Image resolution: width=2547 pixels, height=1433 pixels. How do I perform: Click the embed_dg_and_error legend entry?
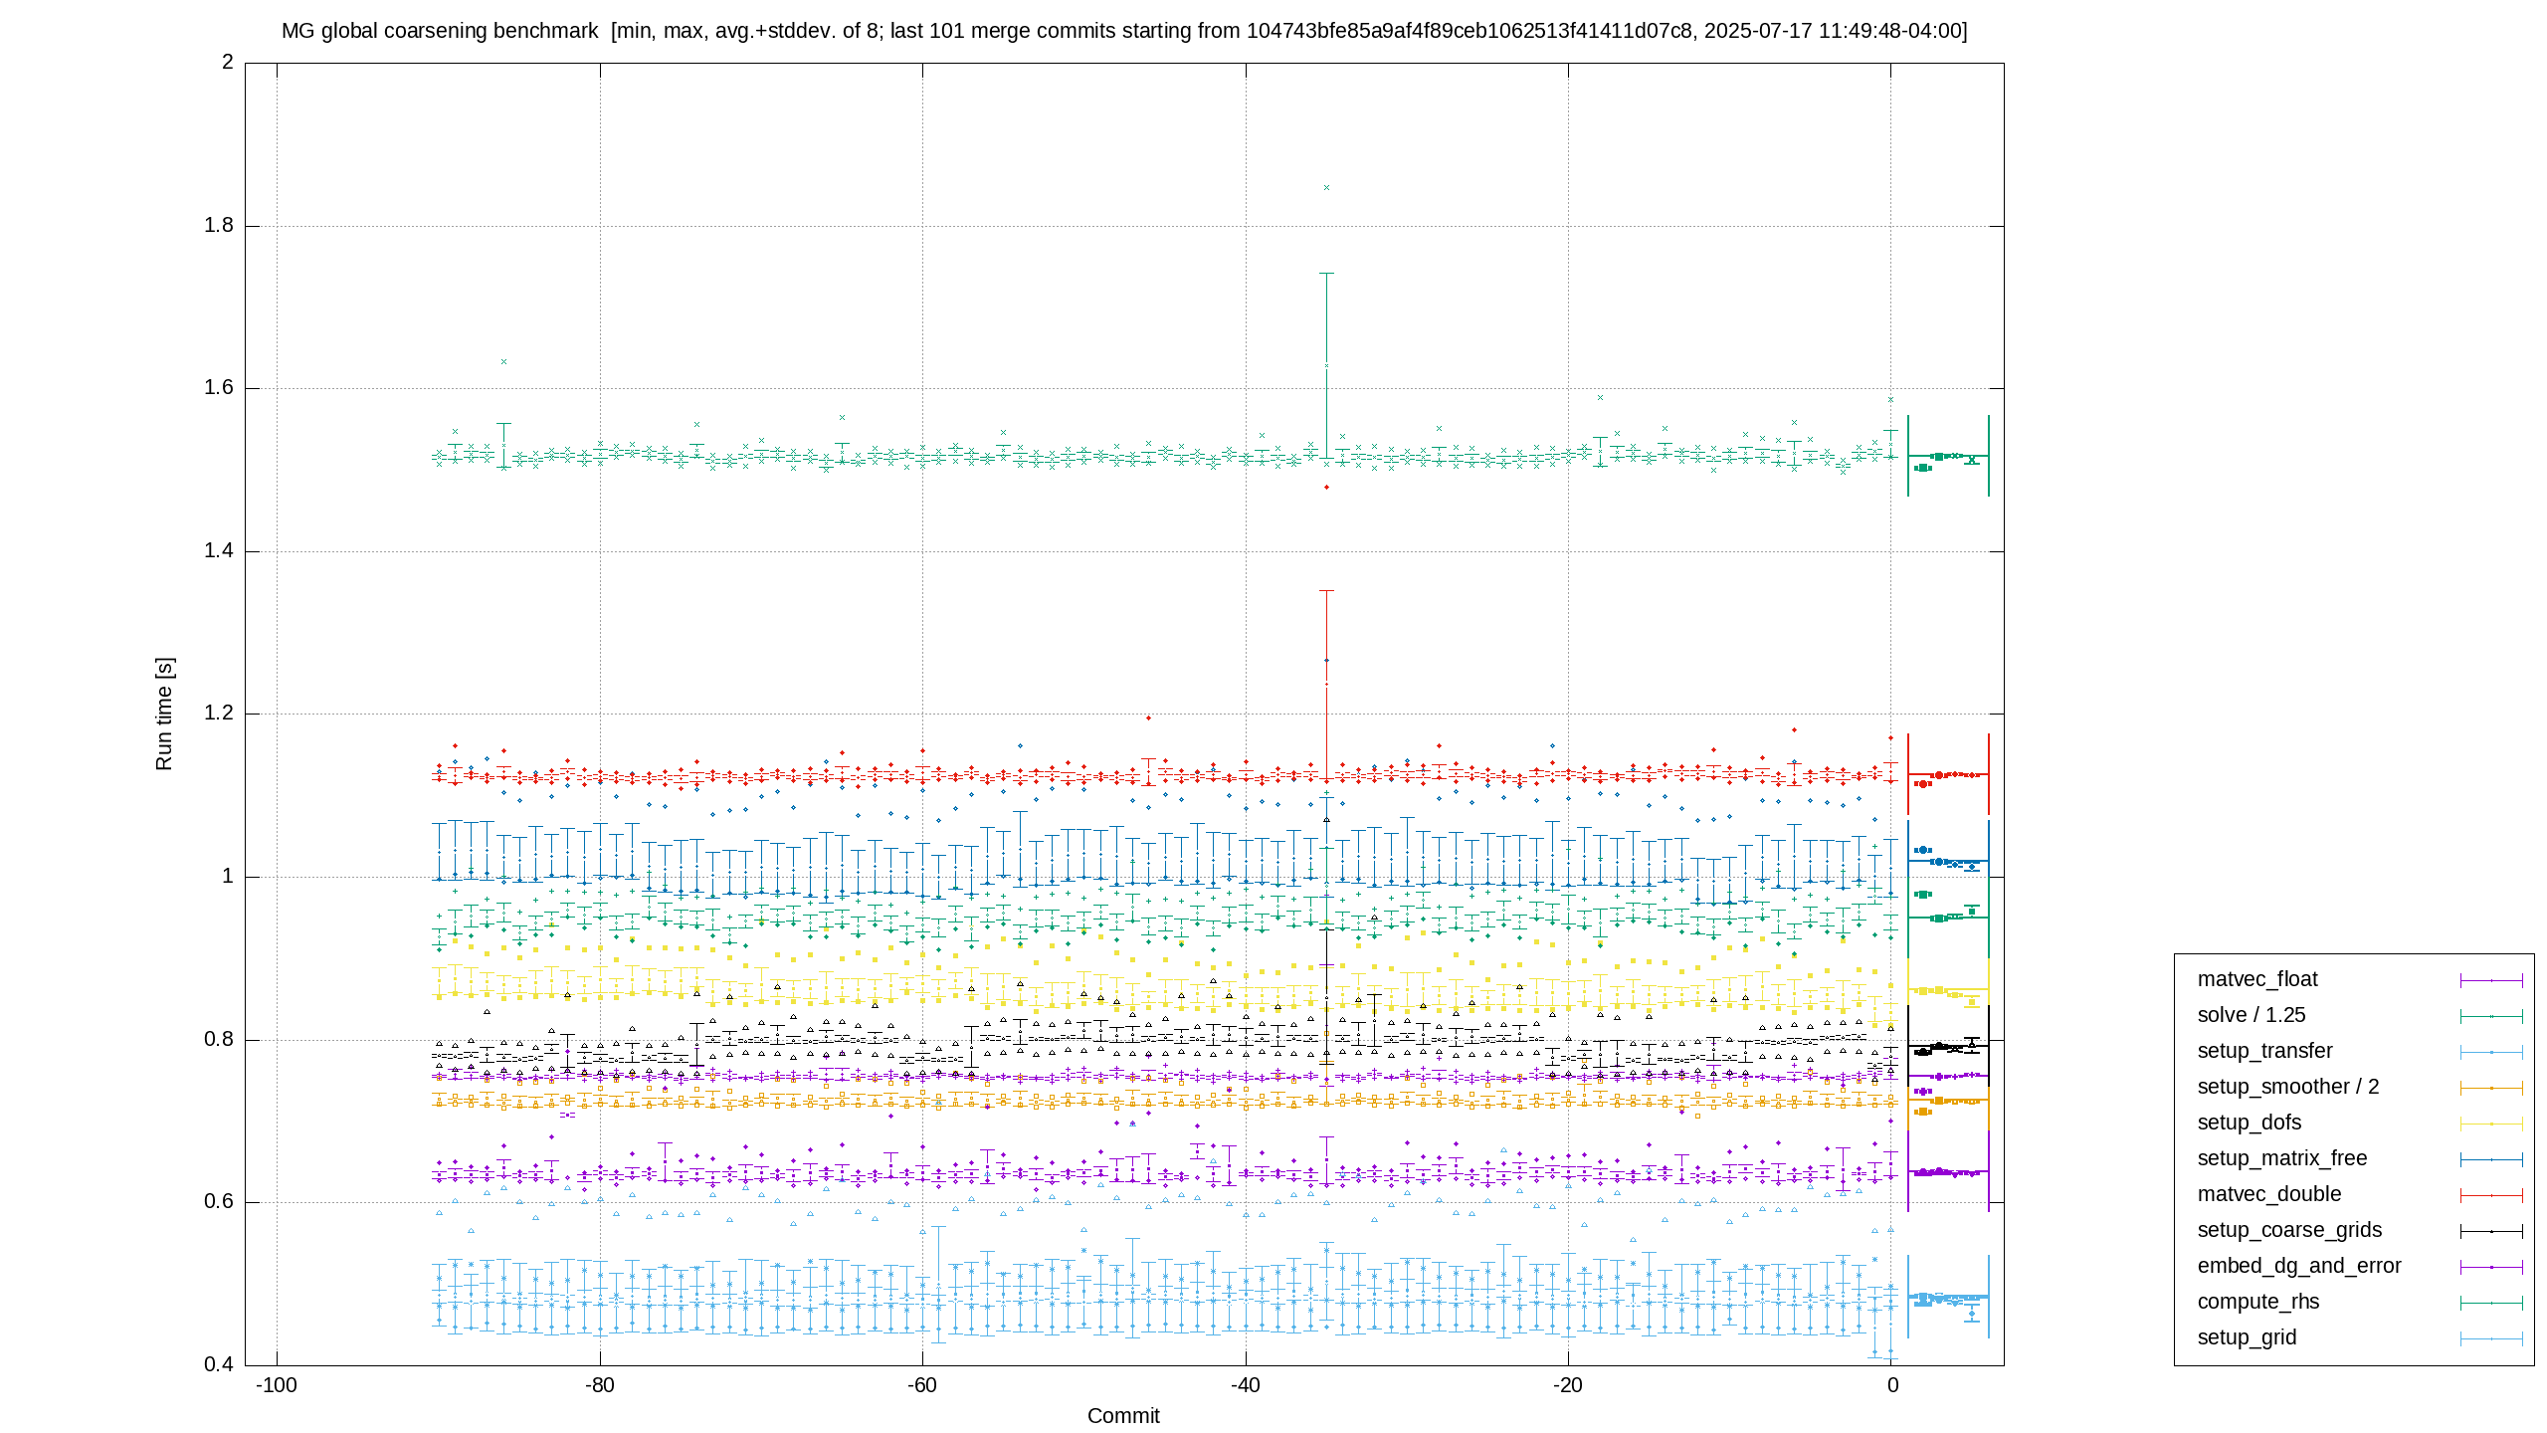click(x=2360, y=1266)
